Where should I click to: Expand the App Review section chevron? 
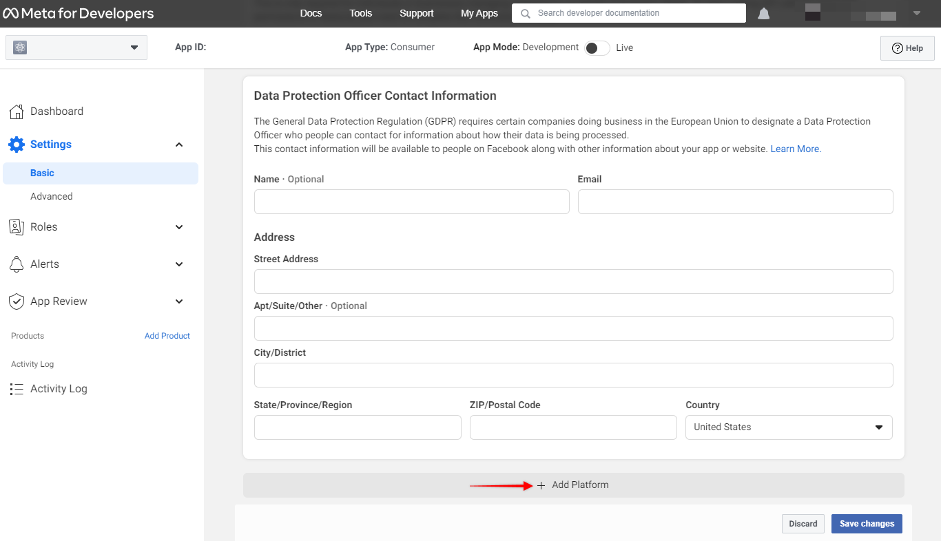pyautogui.click(x=179, y=301)
